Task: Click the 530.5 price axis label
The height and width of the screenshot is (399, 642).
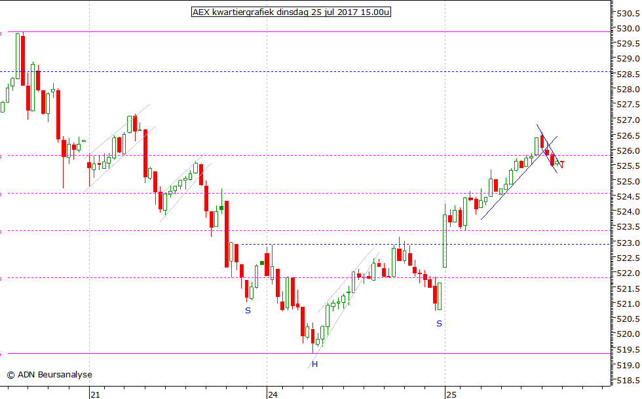Action: [x=628, y=14]
